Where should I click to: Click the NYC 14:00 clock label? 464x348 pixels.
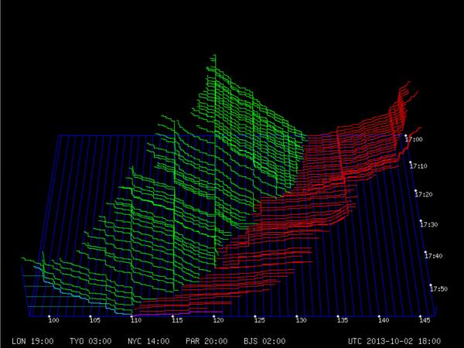[148, 341]
